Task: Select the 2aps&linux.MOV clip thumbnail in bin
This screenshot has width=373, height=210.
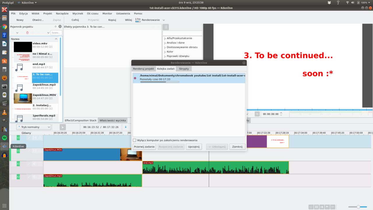Action: click(x=23, y=98)
